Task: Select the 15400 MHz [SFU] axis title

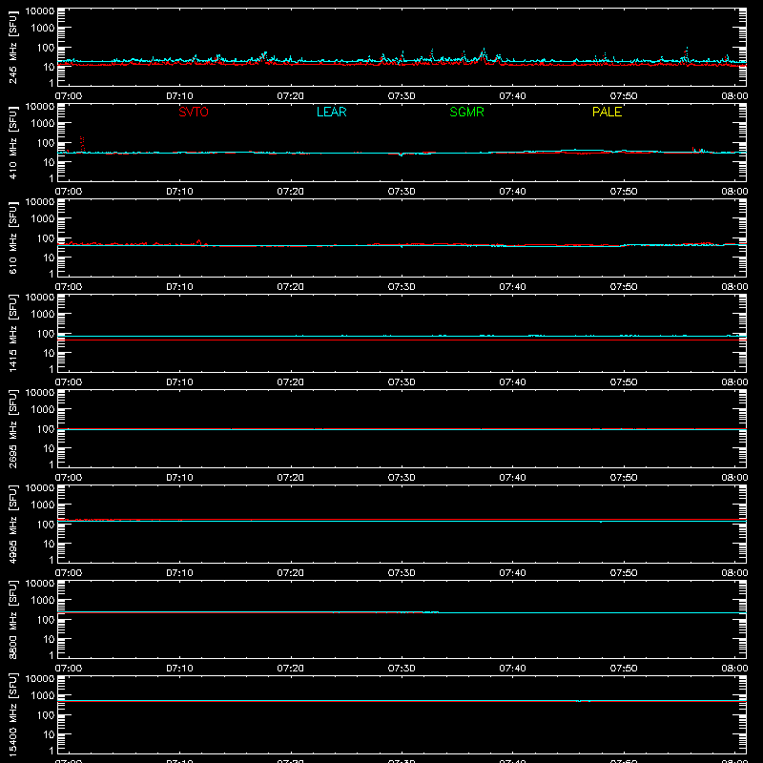Action: click(12, 714)
